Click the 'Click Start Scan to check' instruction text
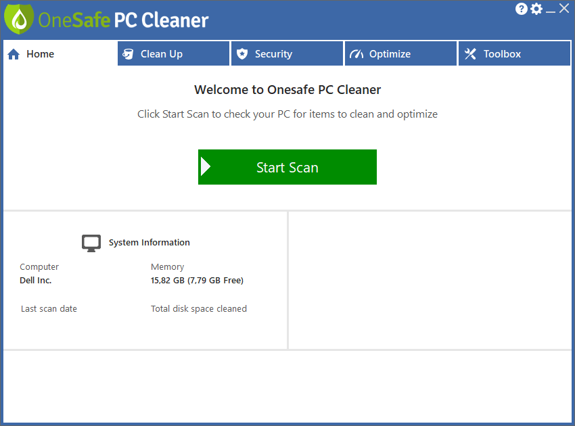The width and height of the screenshot is (575, 426). [287, 114]
